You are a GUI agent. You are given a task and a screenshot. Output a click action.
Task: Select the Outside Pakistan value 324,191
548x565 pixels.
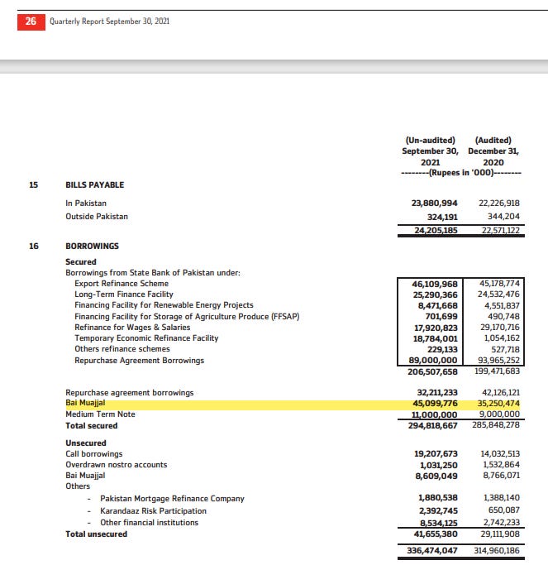click(442, 217)
